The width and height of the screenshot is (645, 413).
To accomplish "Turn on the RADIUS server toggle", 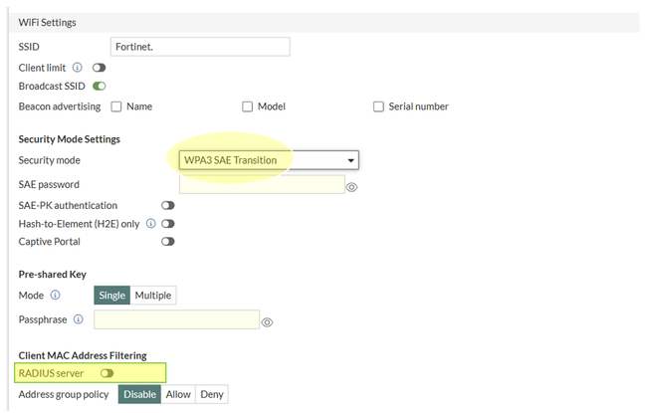I will 107,373.
